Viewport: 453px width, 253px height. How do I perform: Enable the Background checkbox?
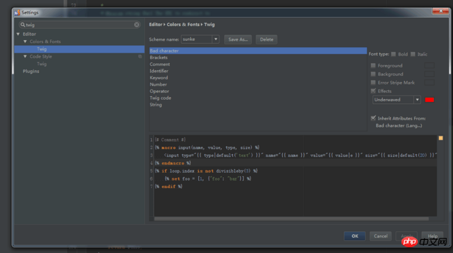pos(373,74)
